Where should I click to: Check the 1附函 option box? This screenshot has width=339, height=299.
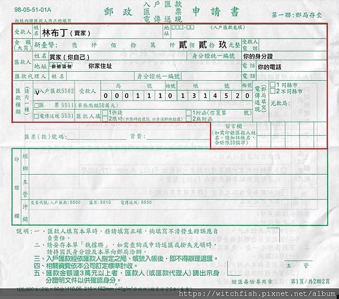tap(189, 112)
